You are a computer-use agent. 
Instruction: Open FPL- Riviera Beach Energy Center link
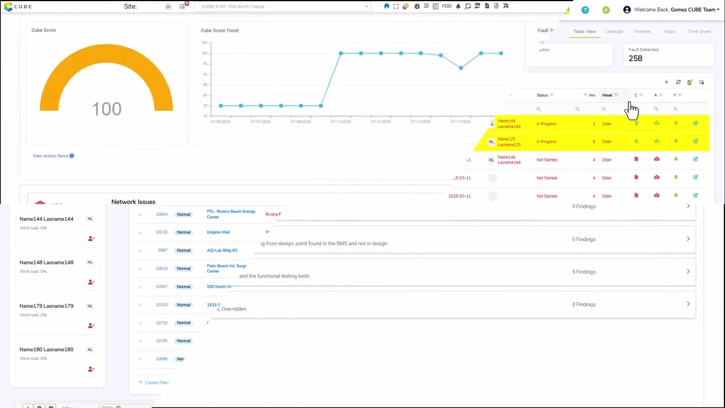pyautogui.click(x=231, y=214)
